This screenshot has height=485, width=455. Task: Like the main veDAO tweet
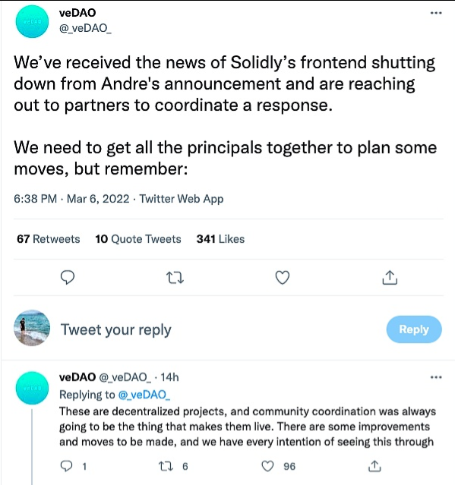283,278
